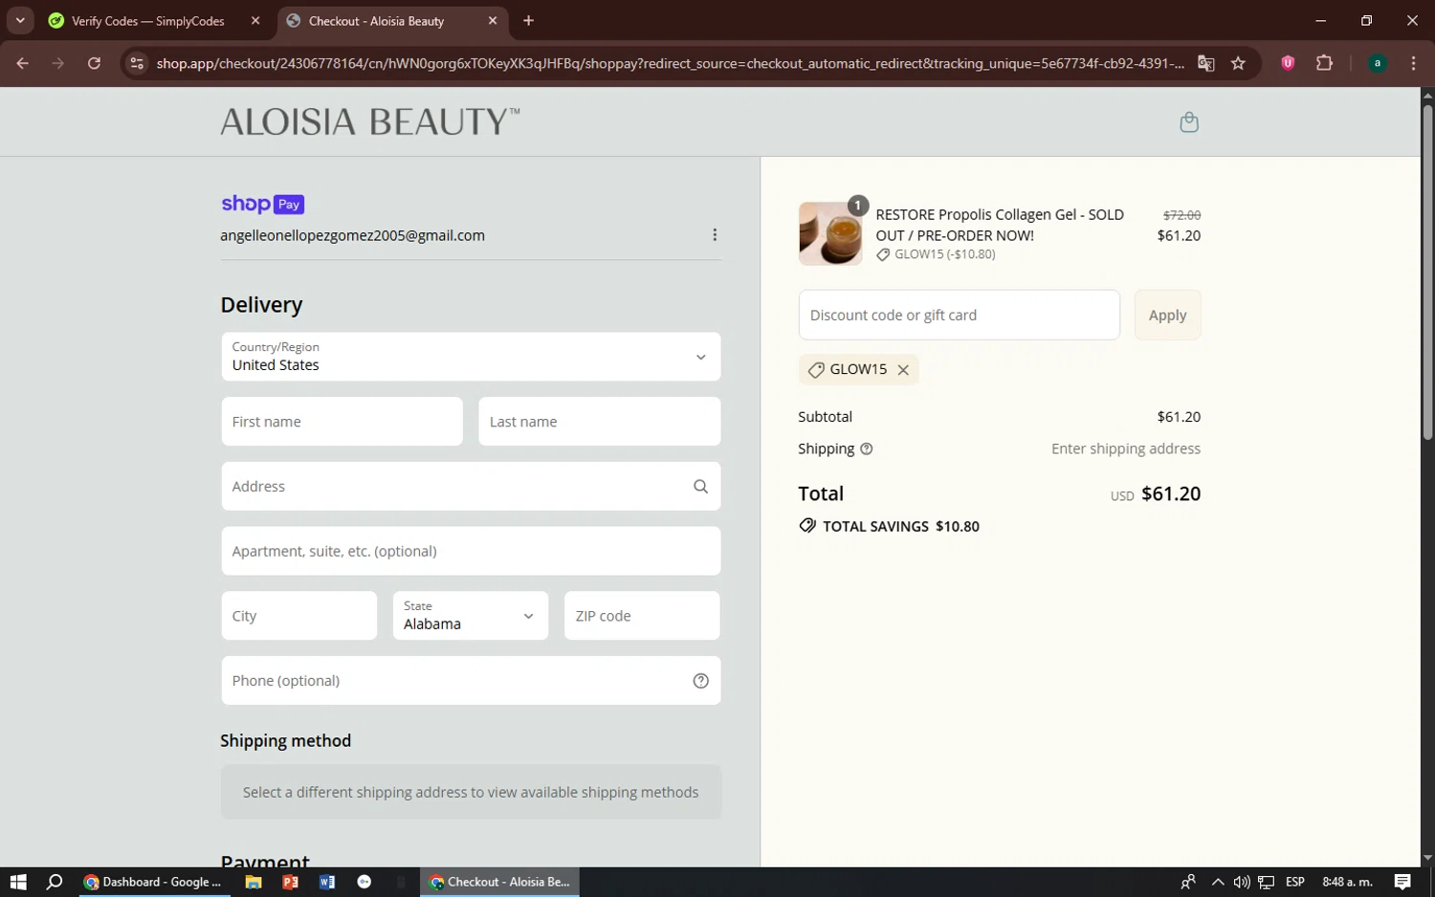Go forward in browser history
This screenshot has height=897, width=1435.
[58, 63]
